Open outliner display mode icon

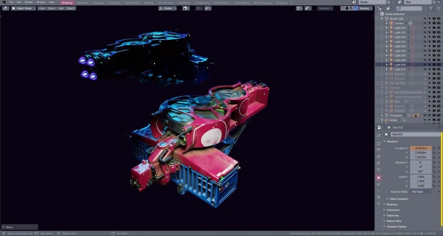coord(389,8)
